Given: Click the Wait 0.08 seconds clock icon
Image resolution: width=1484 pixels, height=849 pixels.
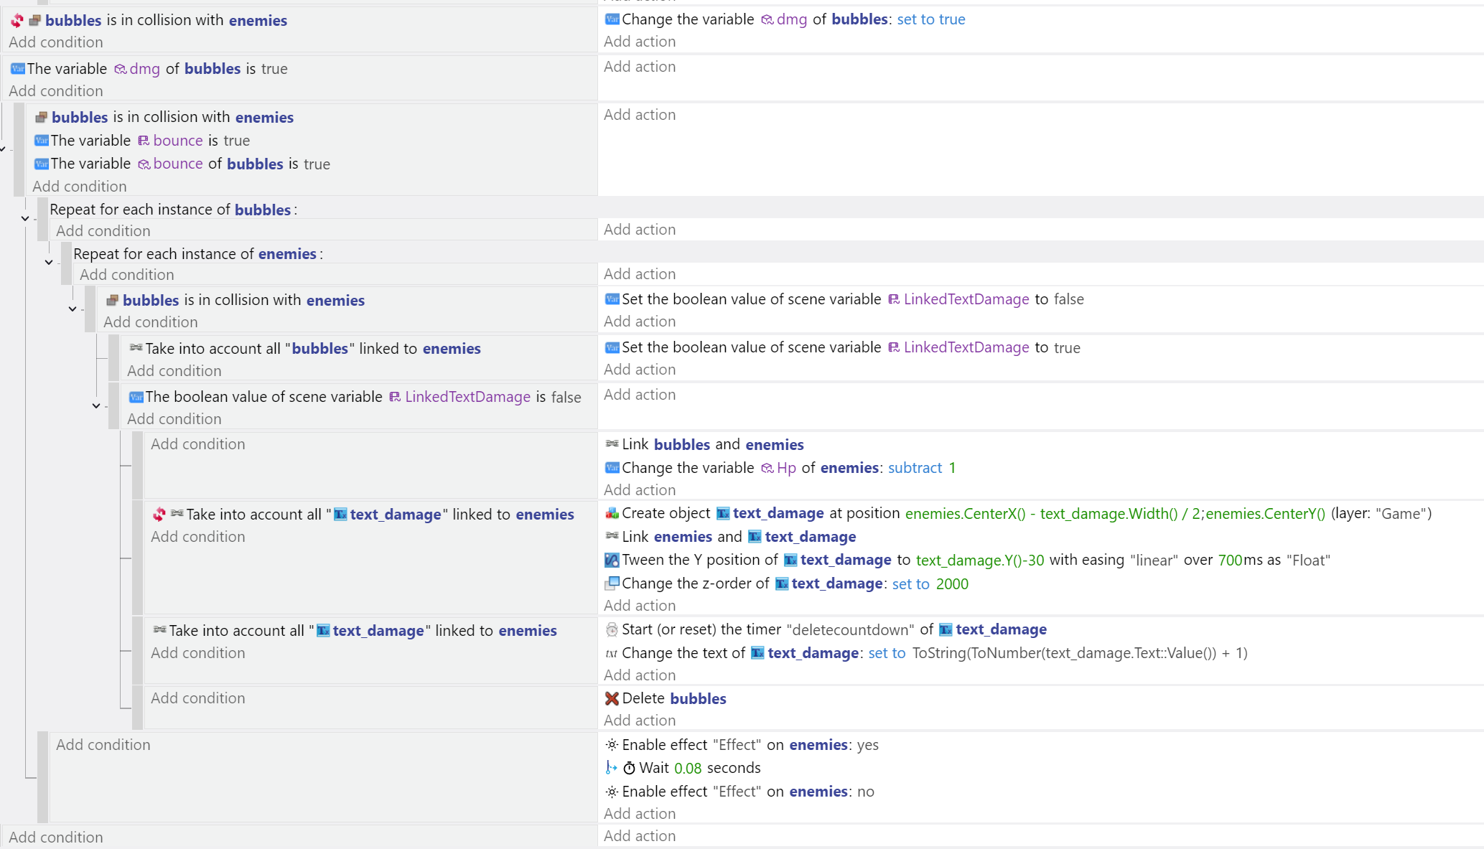Looking at the screenshot, I should pos(629,768).
